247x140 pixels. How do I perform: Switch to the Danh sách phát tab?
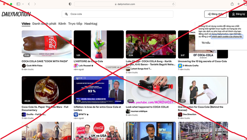click(44, 24)
